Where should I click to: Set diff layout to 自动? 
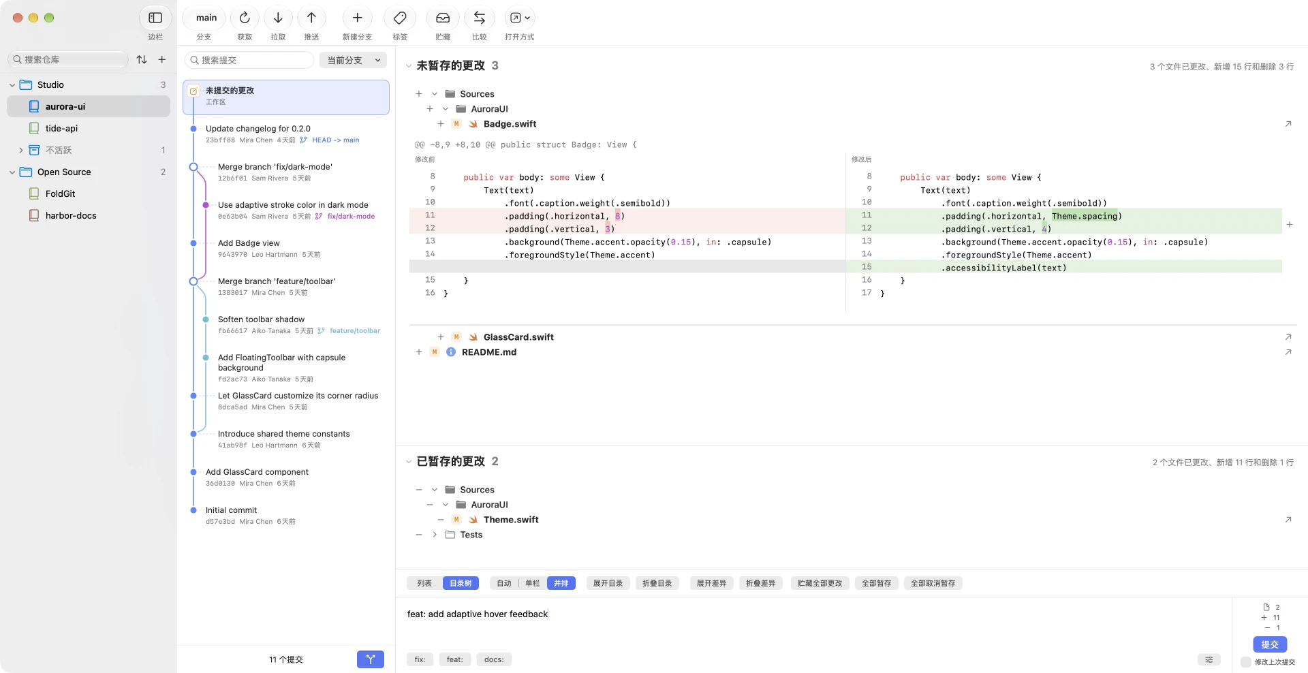pyautogui.click(x=504, y=583)
